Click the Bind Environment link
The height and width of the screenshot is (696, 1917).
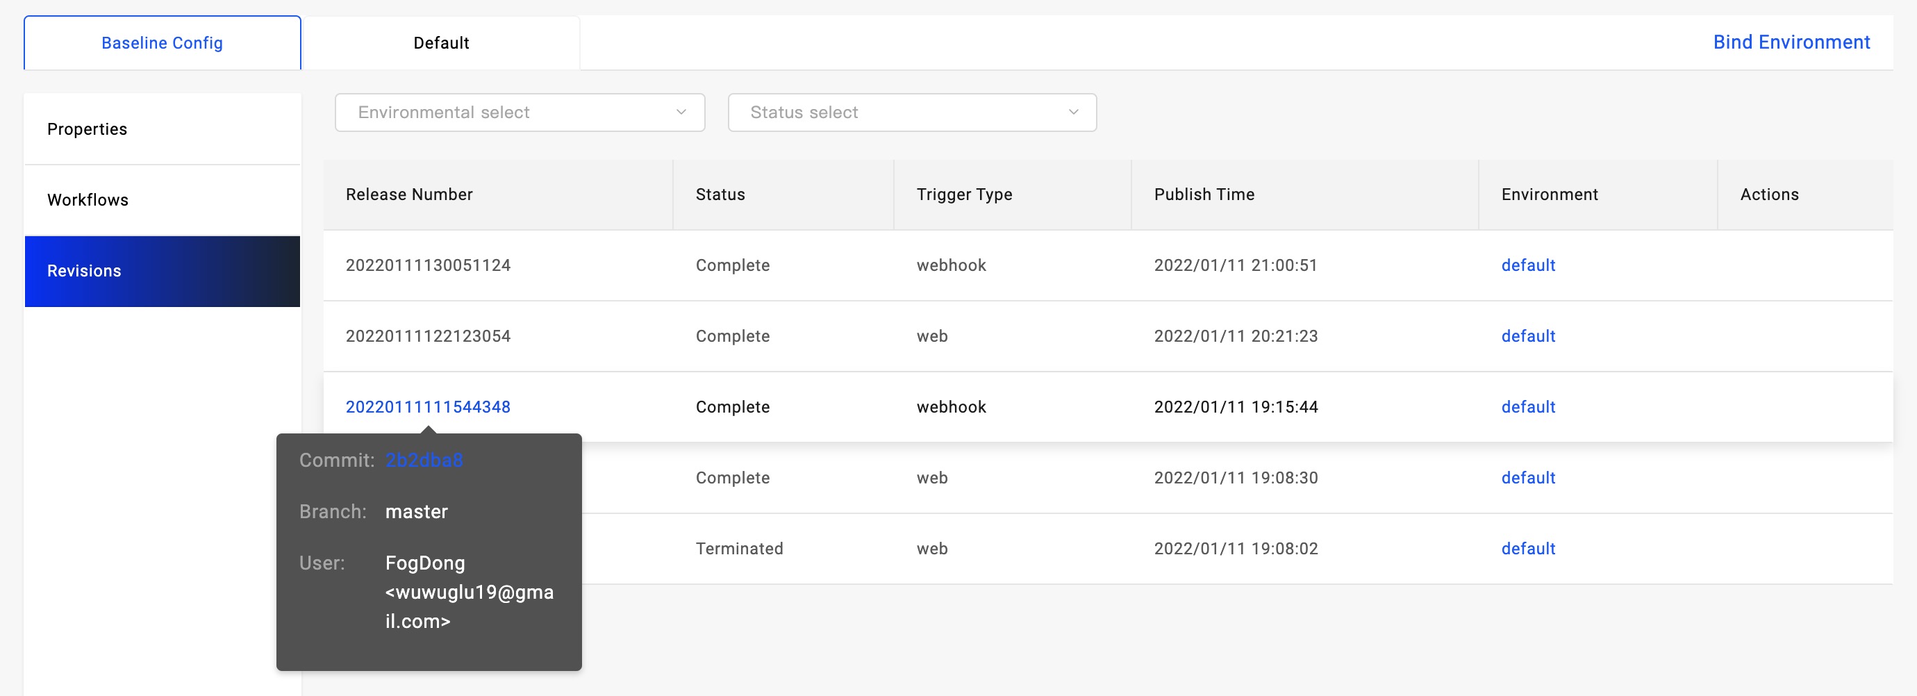pos(1791,42)
